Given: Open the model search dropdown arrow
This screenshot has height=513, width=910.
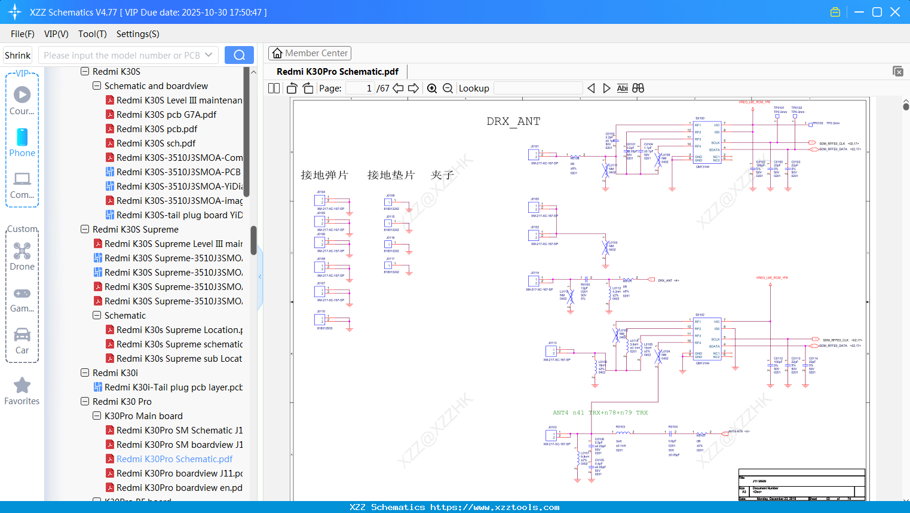Looking at the screenshot, I should click(x=209, y=54).
